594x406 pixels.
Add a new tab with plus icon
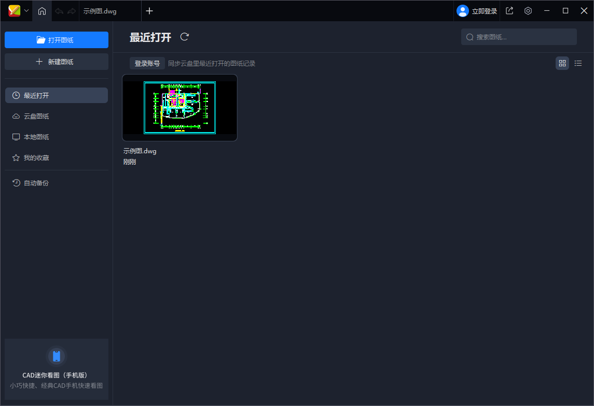tap(149, 11)
